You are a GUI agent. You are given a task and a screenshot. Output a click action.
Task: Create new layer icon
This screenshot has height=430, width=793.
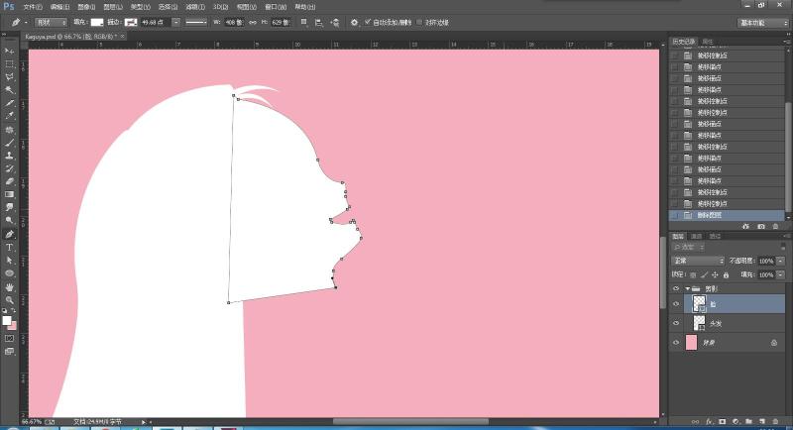(761, 421)
